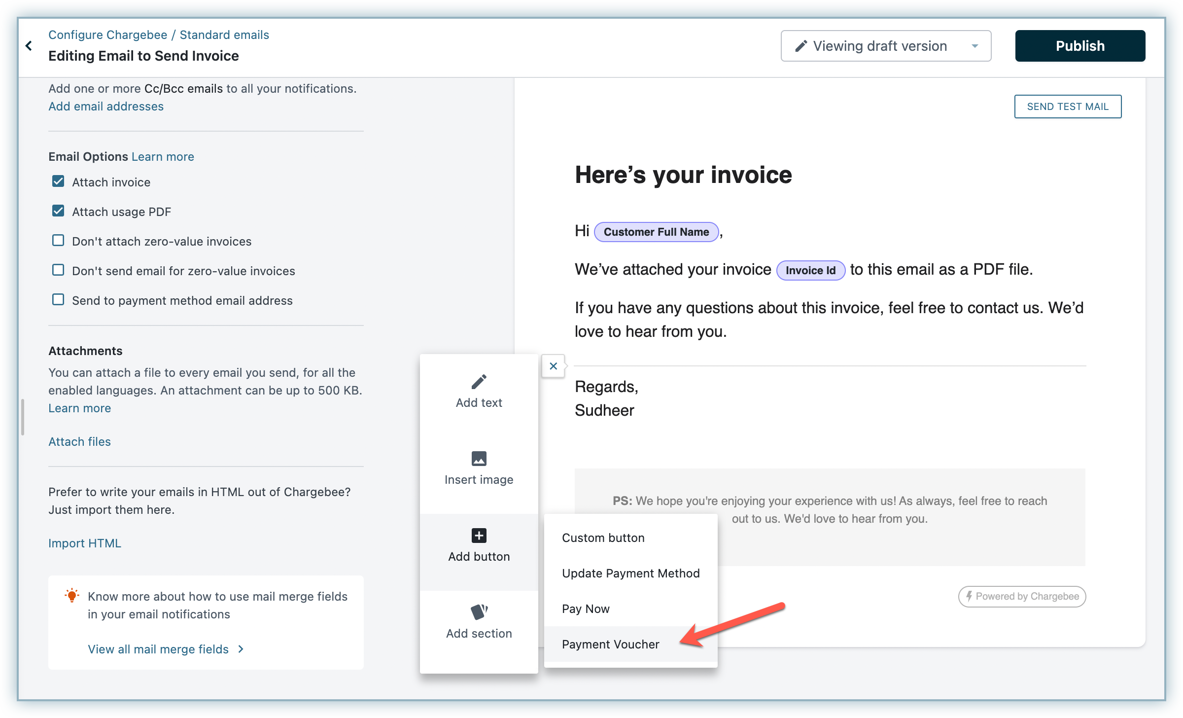Check Send to payment method email address
The image size is (1183, 718).
coord(58,300)
